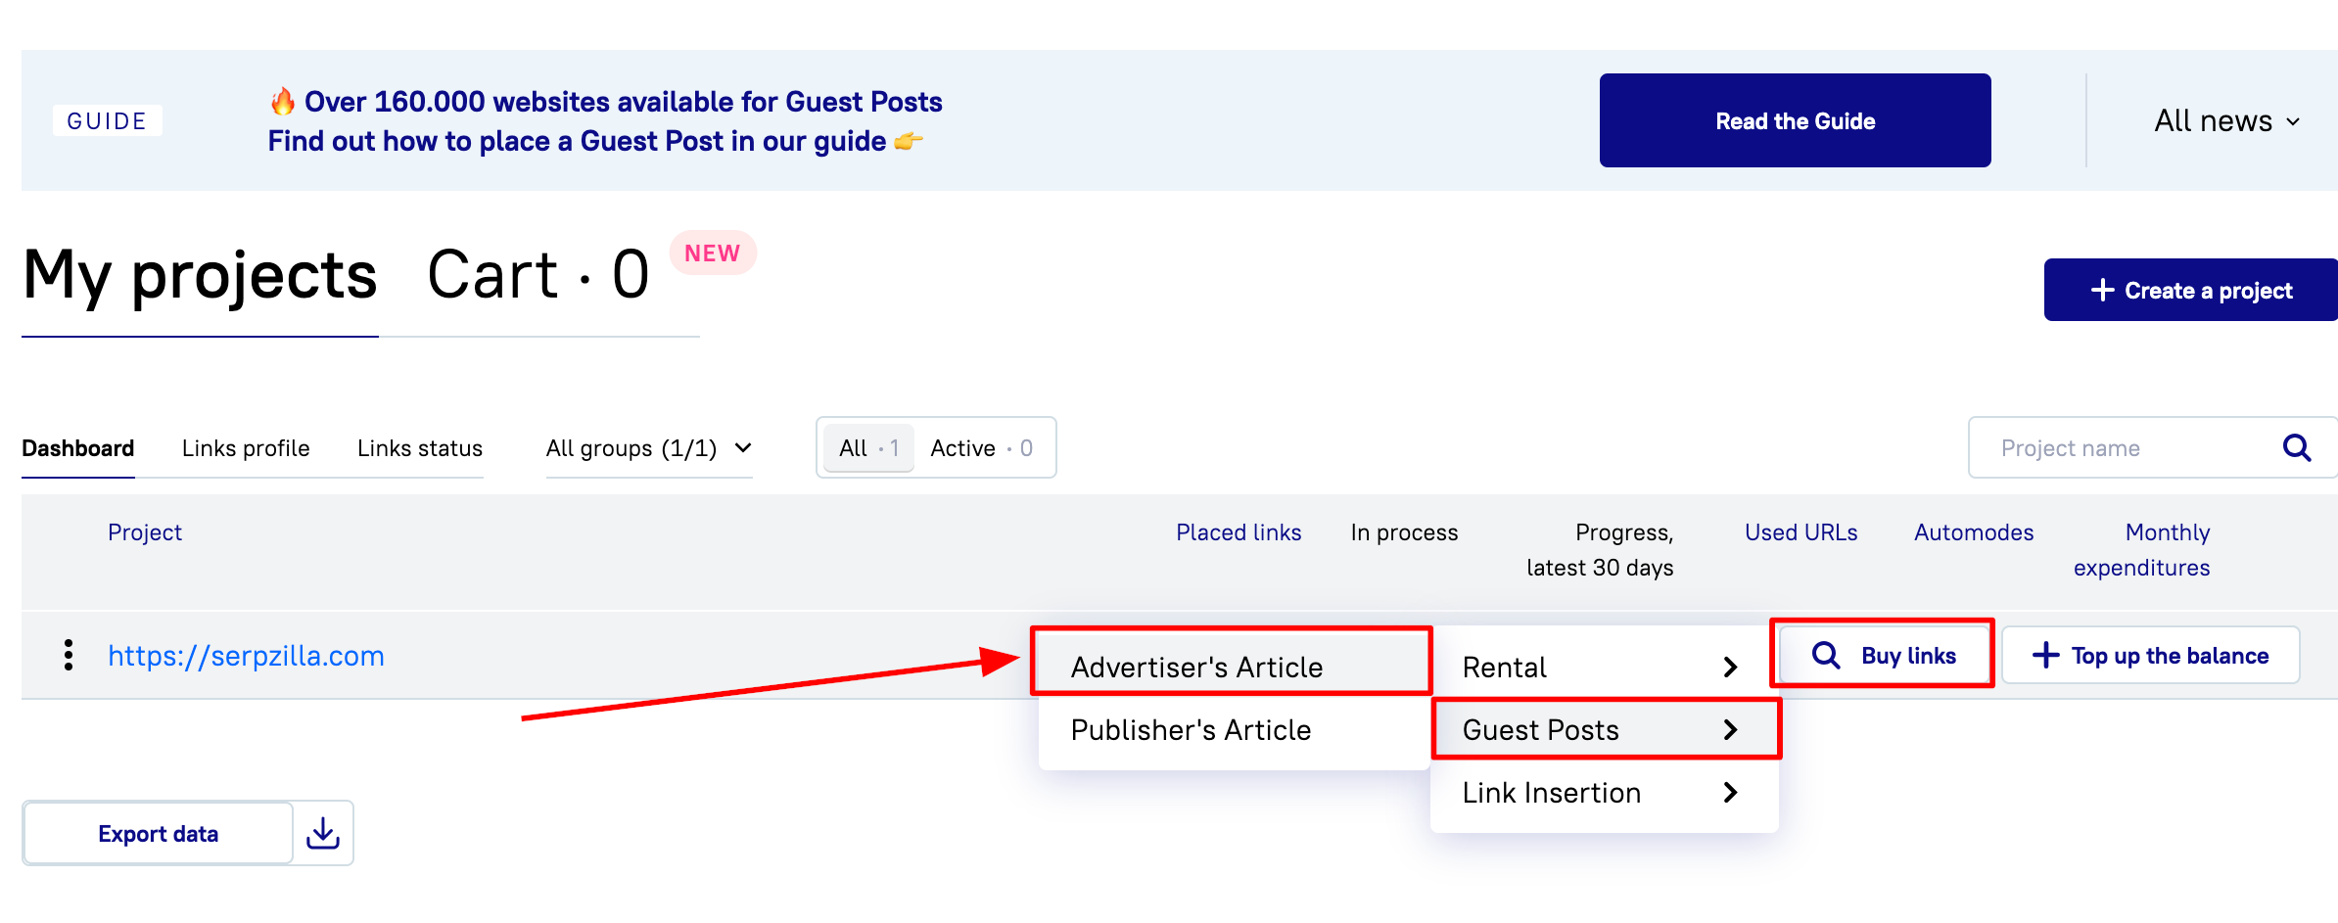Open the https://serpzilla.com project link
The height and width of the screenshot is (923, 2338).
pyautogui.click(x=246, y=656)
